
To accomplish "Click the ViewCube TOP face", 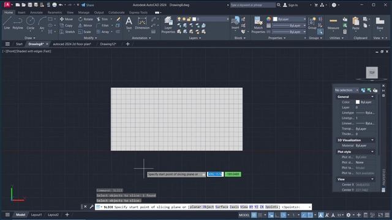I will pyautogui.click(x=372, y=73).
